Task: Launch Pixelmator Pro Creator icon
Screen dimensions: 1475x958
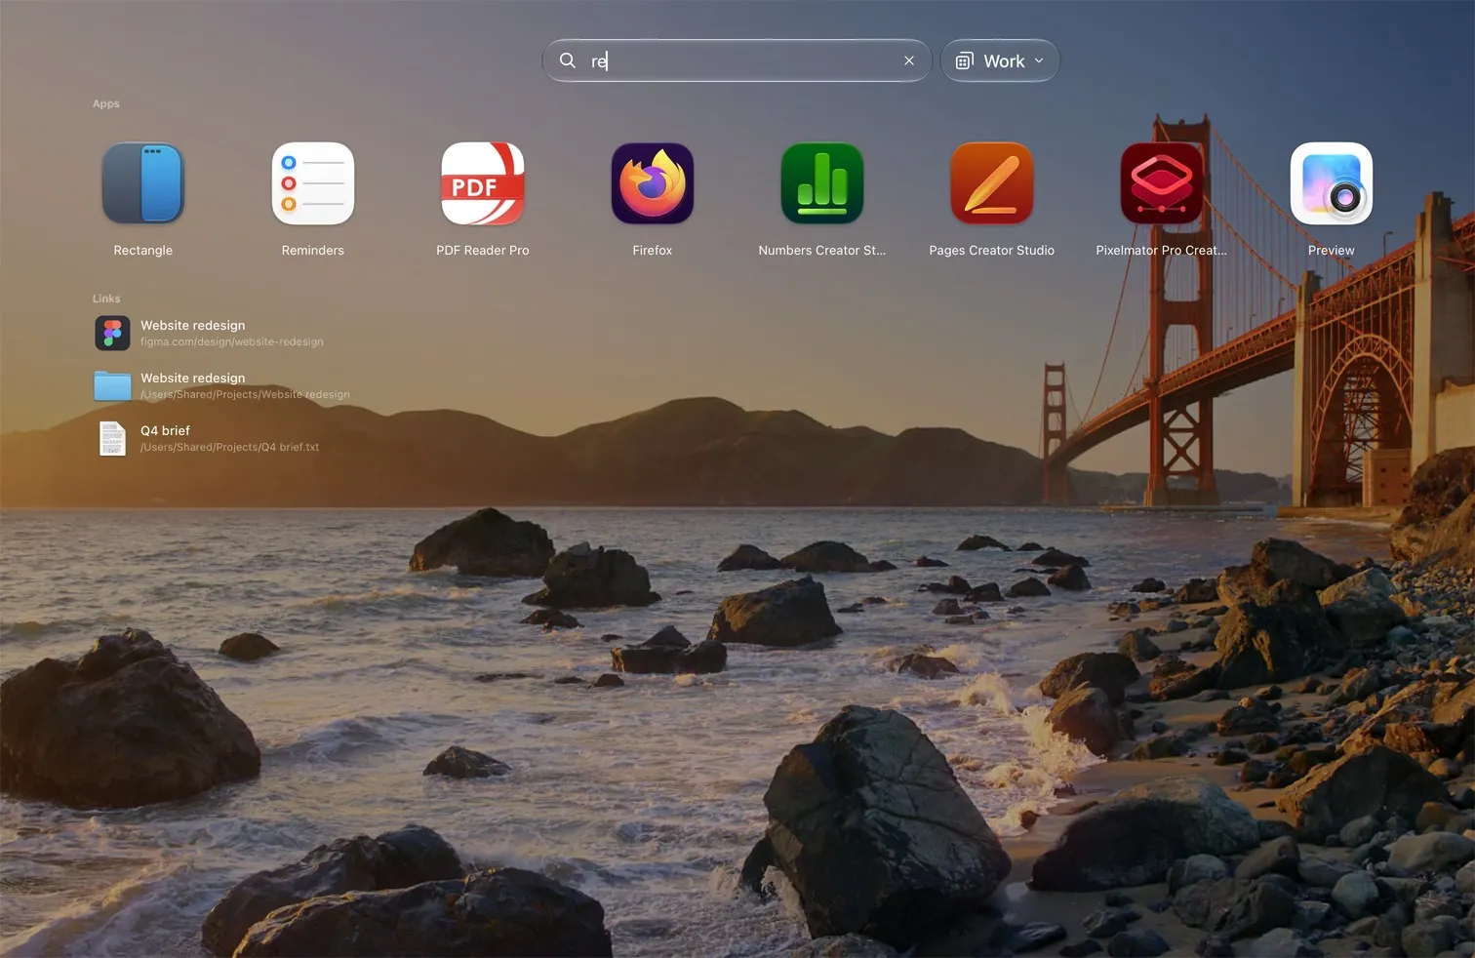Action: coord(1161,183)
